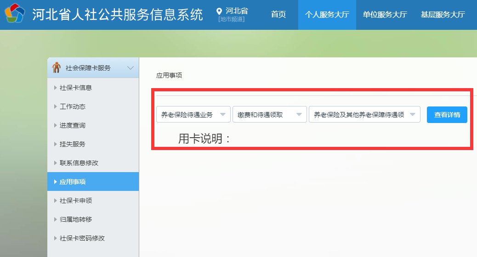Open 社保卡信息 in the sidebar
Screen dimensions: 477x257
[93, 88]
